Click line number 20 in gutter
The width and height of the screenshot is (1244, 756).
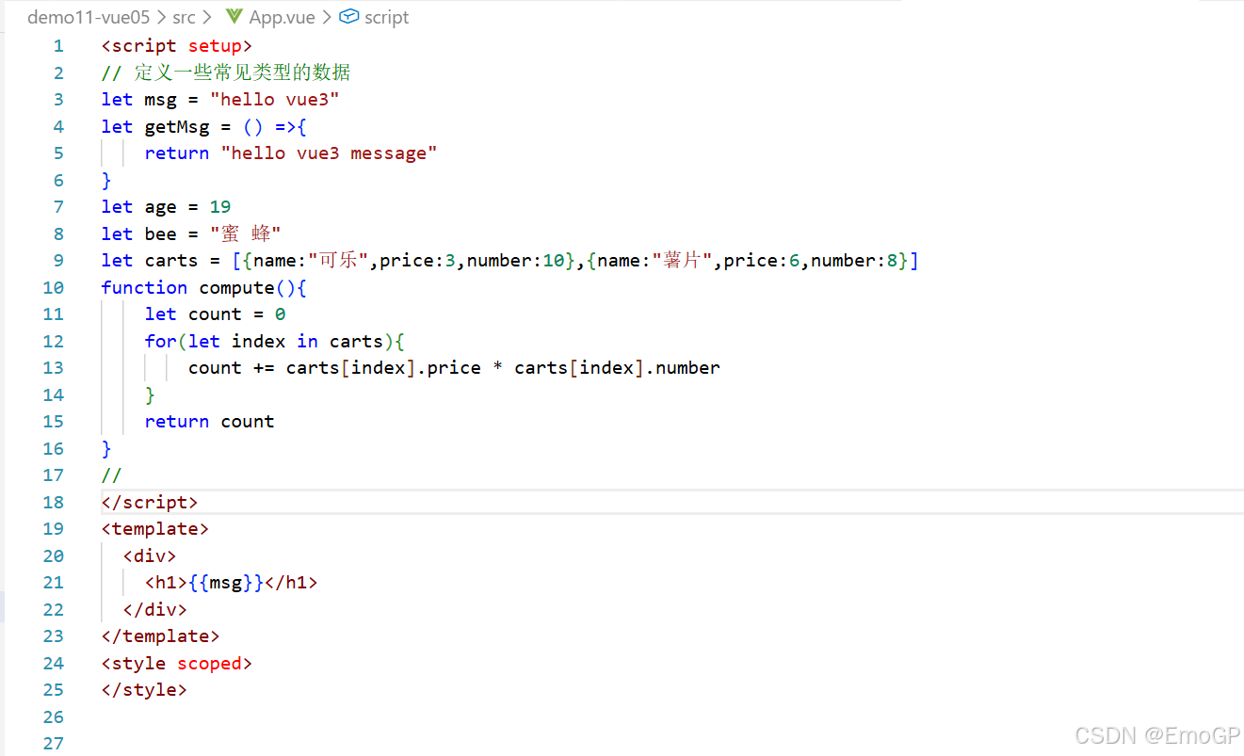click(53, 555)
